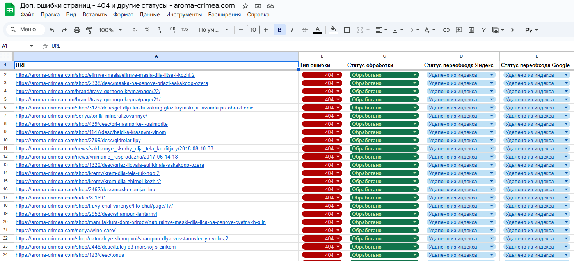
Task: Star this spreadsheet document
Action: tap(245, 6)
